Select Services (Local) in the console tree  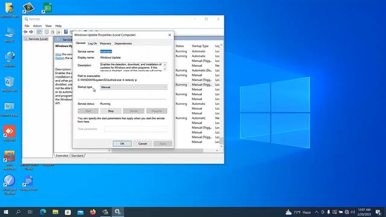click(x=36, y=39)
